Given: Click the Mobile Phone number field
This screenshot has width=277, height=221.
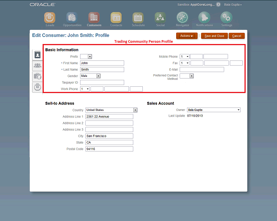Looking at the screenshot, I should tap(216, 57).
